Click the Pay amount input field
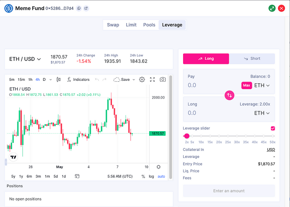Viewport: 290px width, 207px height. pyautogui.click(x=211, y=85)
